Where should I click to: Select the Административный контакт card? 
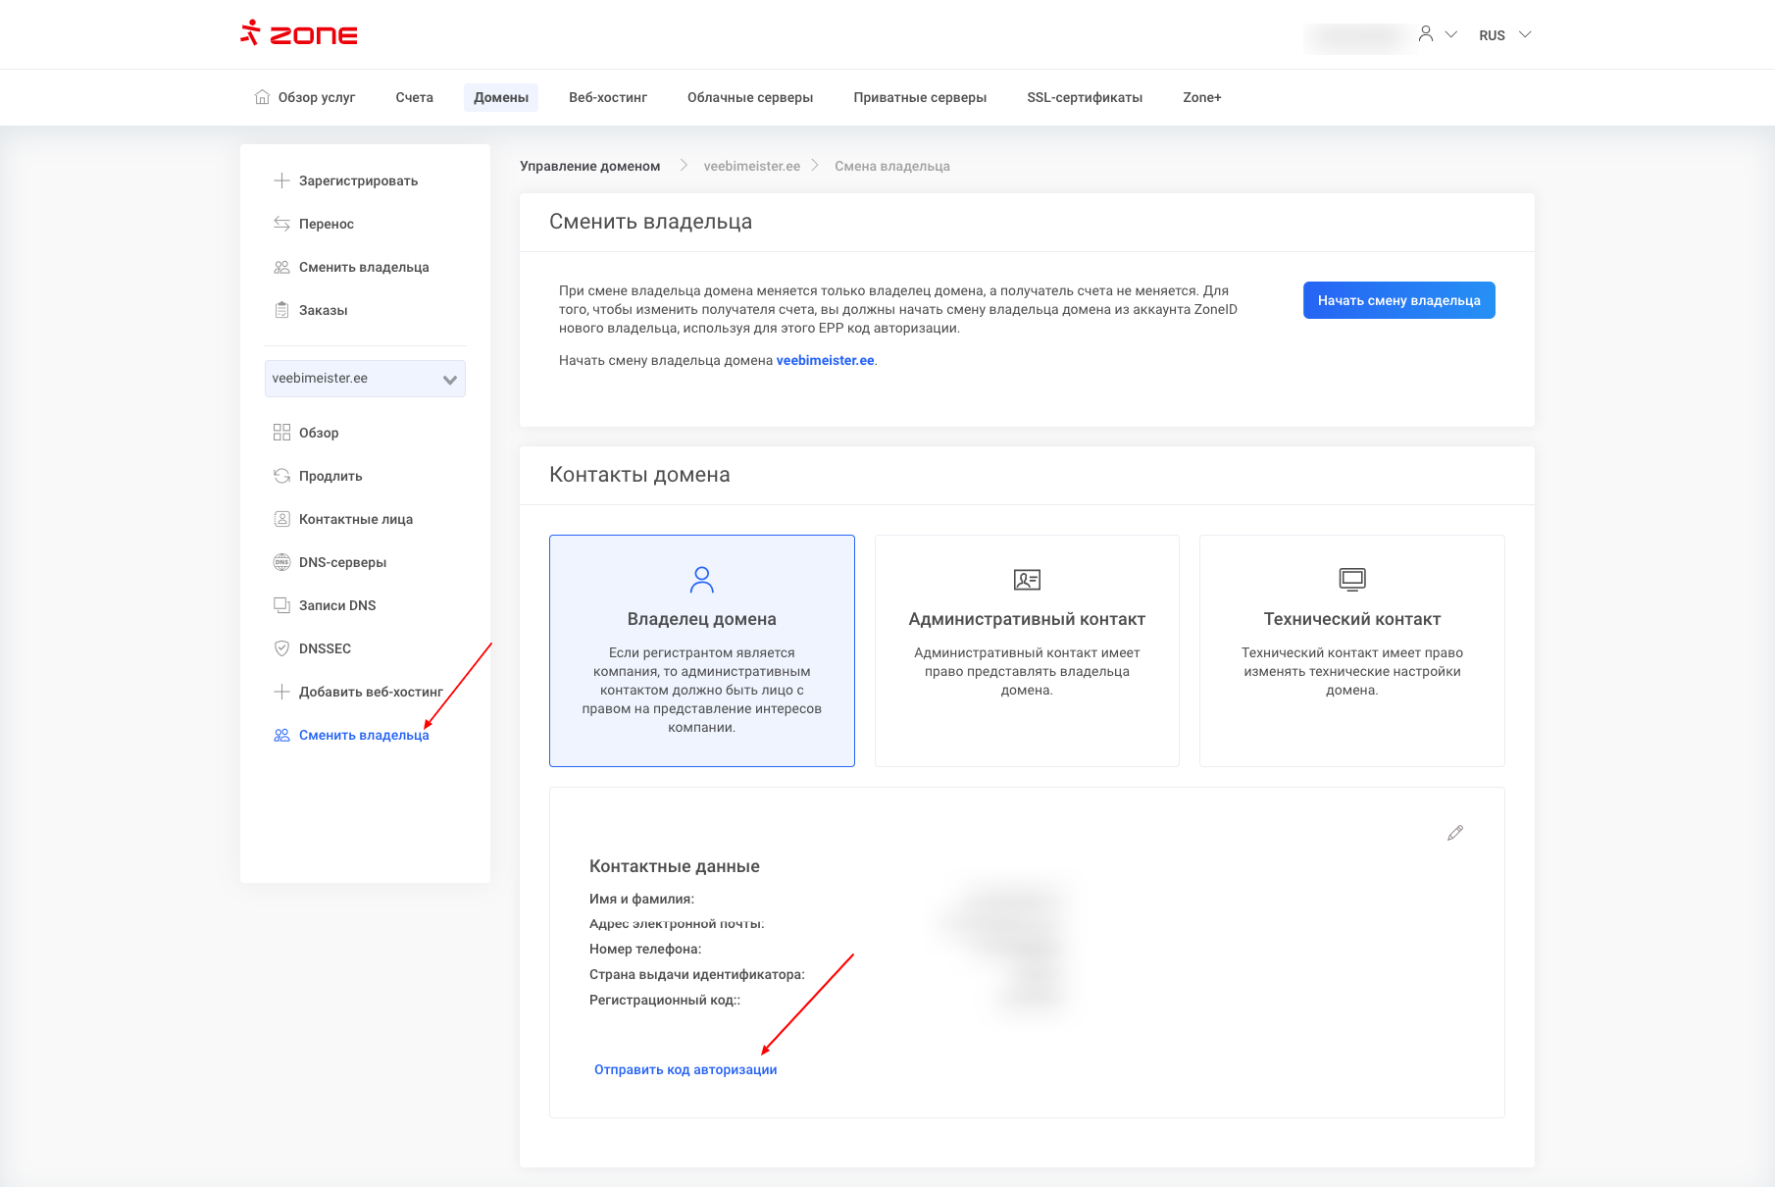[1027, 650]
